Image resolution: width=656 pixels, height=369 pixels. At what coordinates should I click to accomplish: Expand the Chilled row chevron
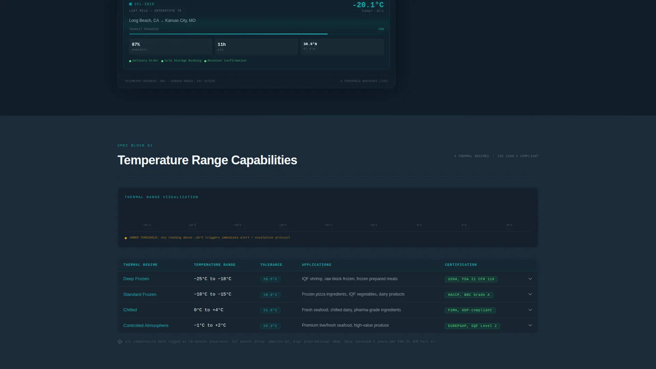coord(530,310)
